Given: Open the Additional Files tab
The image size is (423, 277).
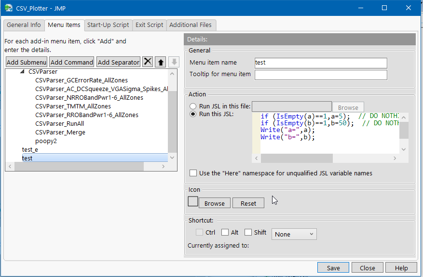Looking at the screenshot, I should coord(191,25).
